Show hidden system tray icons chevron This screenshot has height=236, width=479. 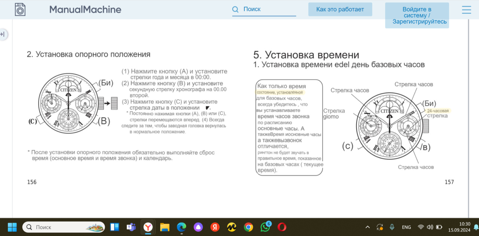pyautogui.click(x=367, y=227)
